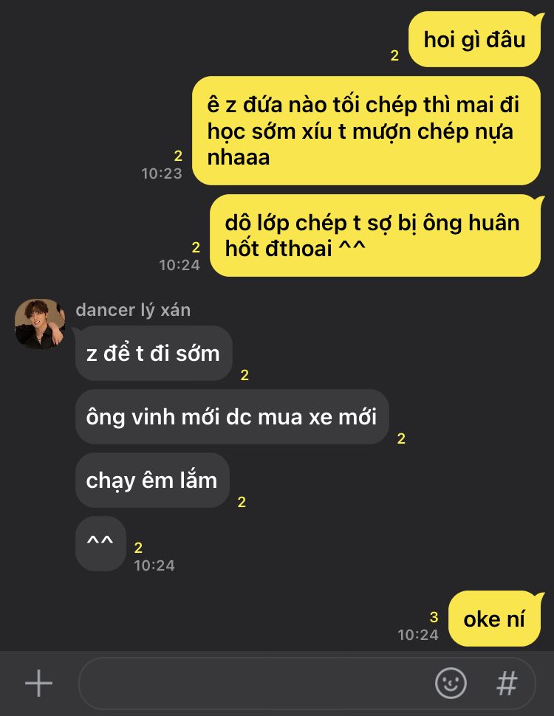Screen dimensions: 554x716
Task: Tap the plus attachment icon
Action: pos(39,683)
